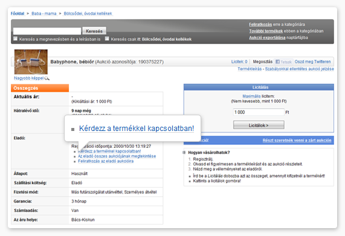Click the 'Használt' condition value
This screenshot has height=236, width=345.
[79, 174]
